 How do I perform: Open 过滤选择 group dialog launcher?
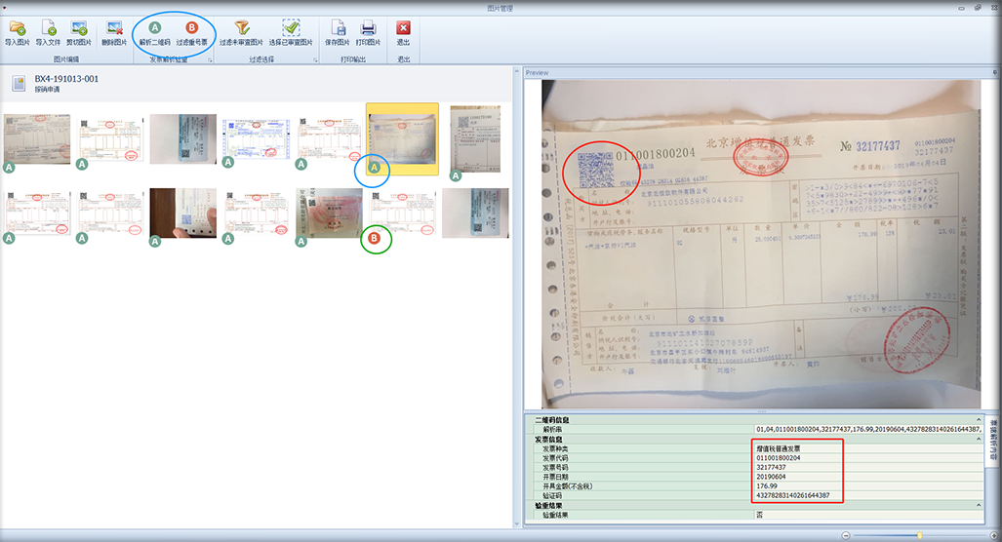(x=316, y=60)
